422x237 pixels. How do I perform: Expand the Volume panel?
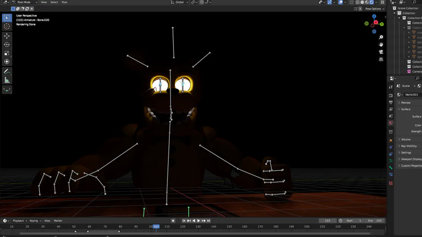[x=406, y=140]
